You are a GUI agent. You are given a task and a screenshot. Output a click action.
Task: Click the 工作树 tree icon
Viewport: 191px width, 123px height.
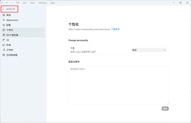(x=4, y=50)
